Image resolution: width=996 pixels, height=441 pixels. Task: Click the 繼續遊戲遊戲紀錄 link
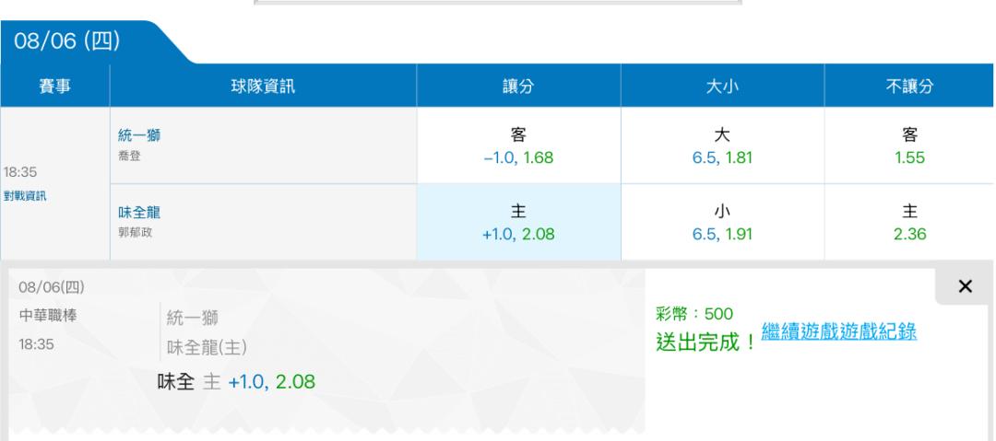838,331
